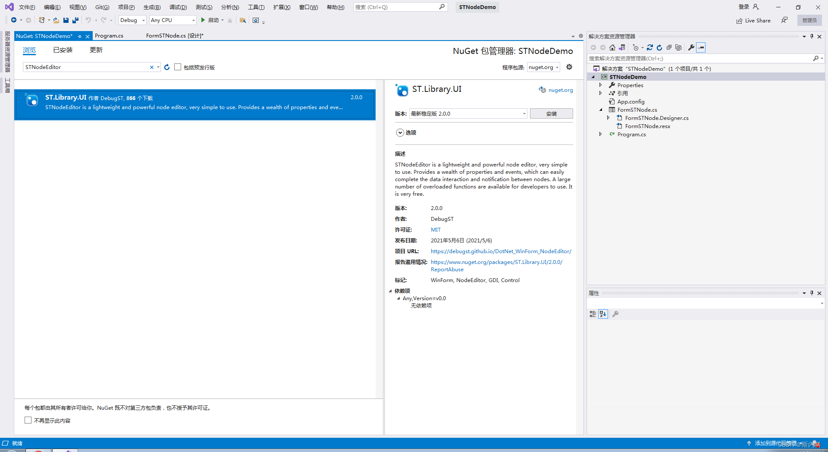
Task: Click the New Project toolbar icon
Action: (x=42, y=20)
